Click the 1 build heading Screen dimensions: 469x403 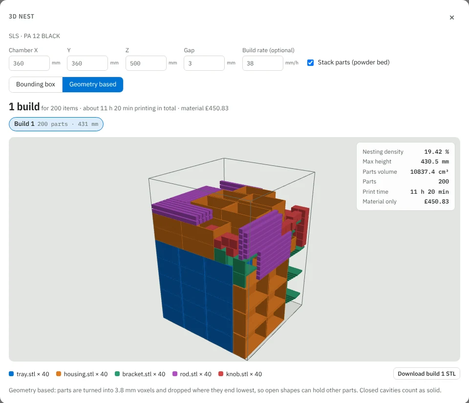(24, 107)
